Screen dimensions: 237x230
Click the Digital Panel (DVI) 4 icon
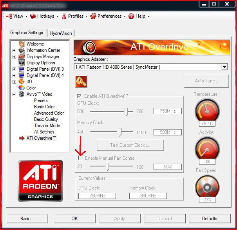[x=22, y=75]
